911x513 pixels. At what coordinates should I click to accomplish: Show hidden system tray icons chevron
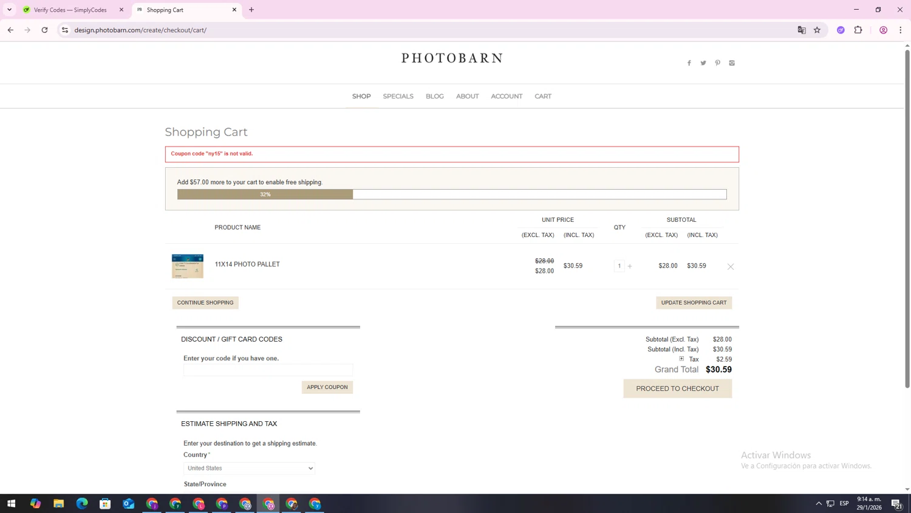(x=819, y=503)
